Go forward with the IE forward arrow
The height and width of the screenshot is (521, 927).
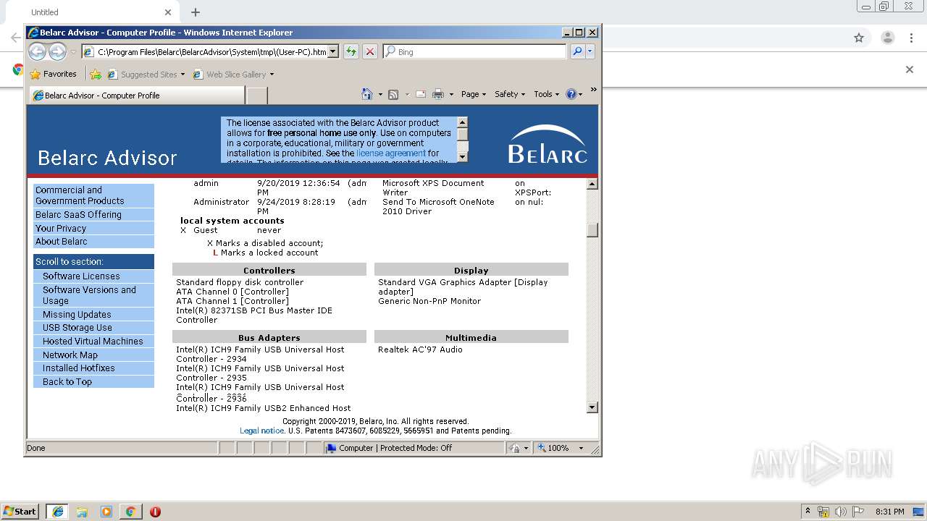(57, 51)
